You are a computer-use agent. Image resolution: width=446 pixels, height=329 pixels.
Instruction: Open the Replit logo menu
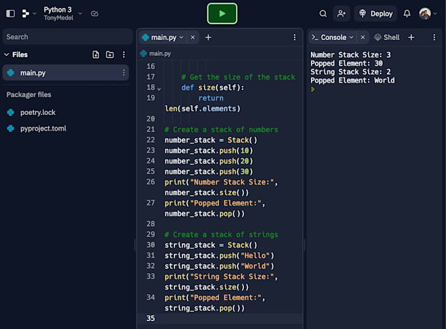click(26, 13)
